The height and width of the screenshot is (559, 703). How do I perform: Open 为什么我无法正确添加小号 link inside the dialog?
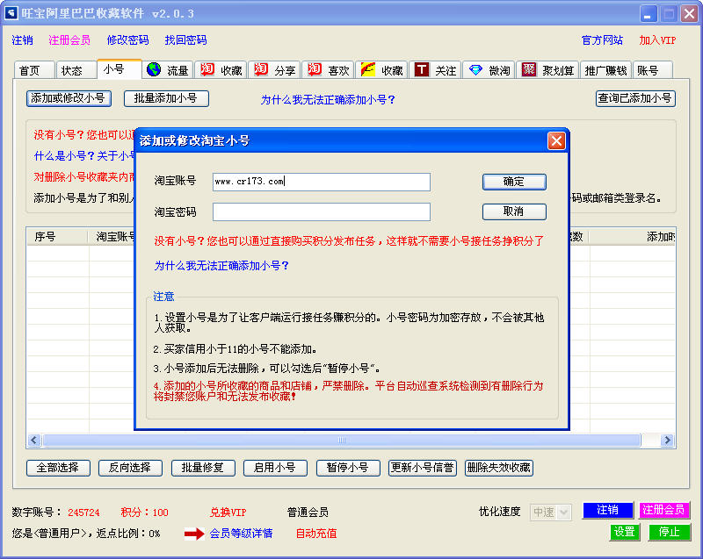(x=221, y=266)
